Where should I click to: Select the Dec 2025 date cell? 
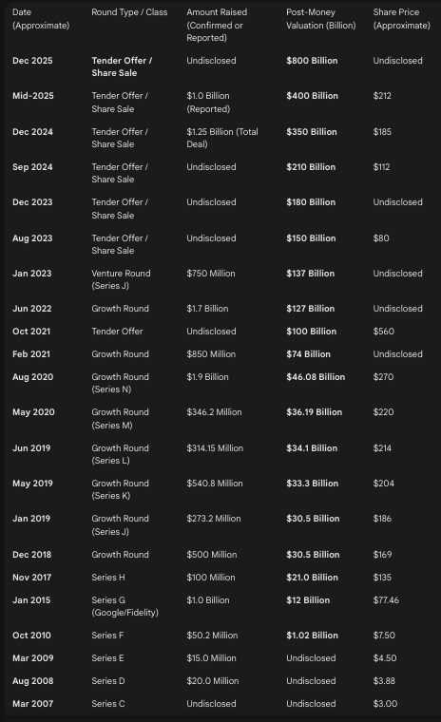pyautogui.click(x=32, y=61)
